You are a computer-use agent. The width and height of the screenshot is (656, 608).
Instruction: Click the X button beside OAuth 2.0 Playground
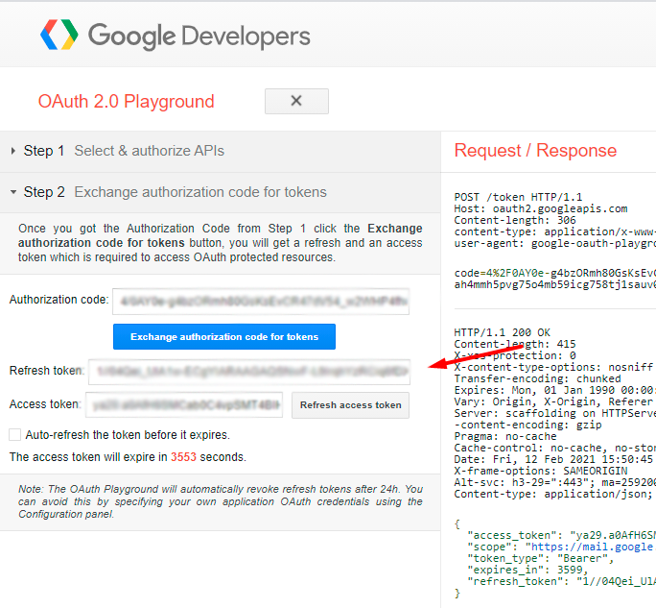point(296,101)
